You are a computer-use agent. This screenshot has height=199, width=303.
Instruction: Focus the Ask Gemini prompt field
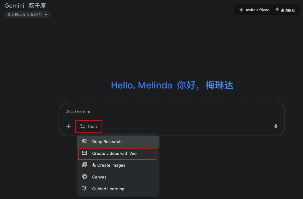(x=168, y=112)
